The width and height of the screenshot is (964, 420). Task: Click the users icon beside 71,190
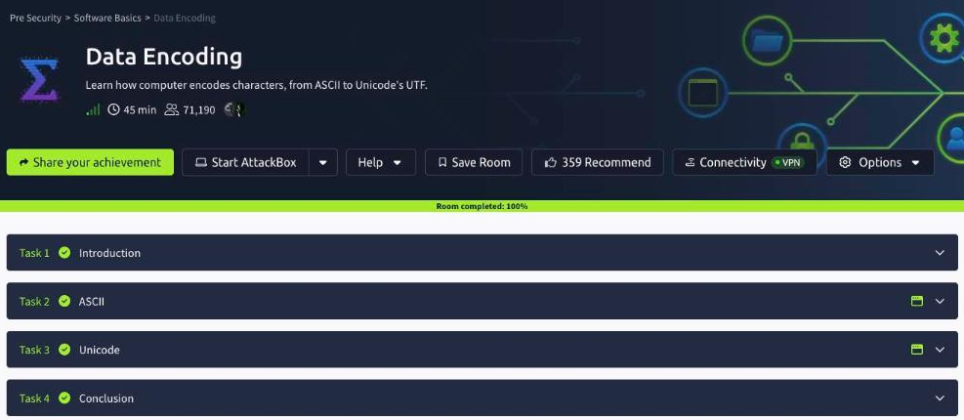click(172, 110)
